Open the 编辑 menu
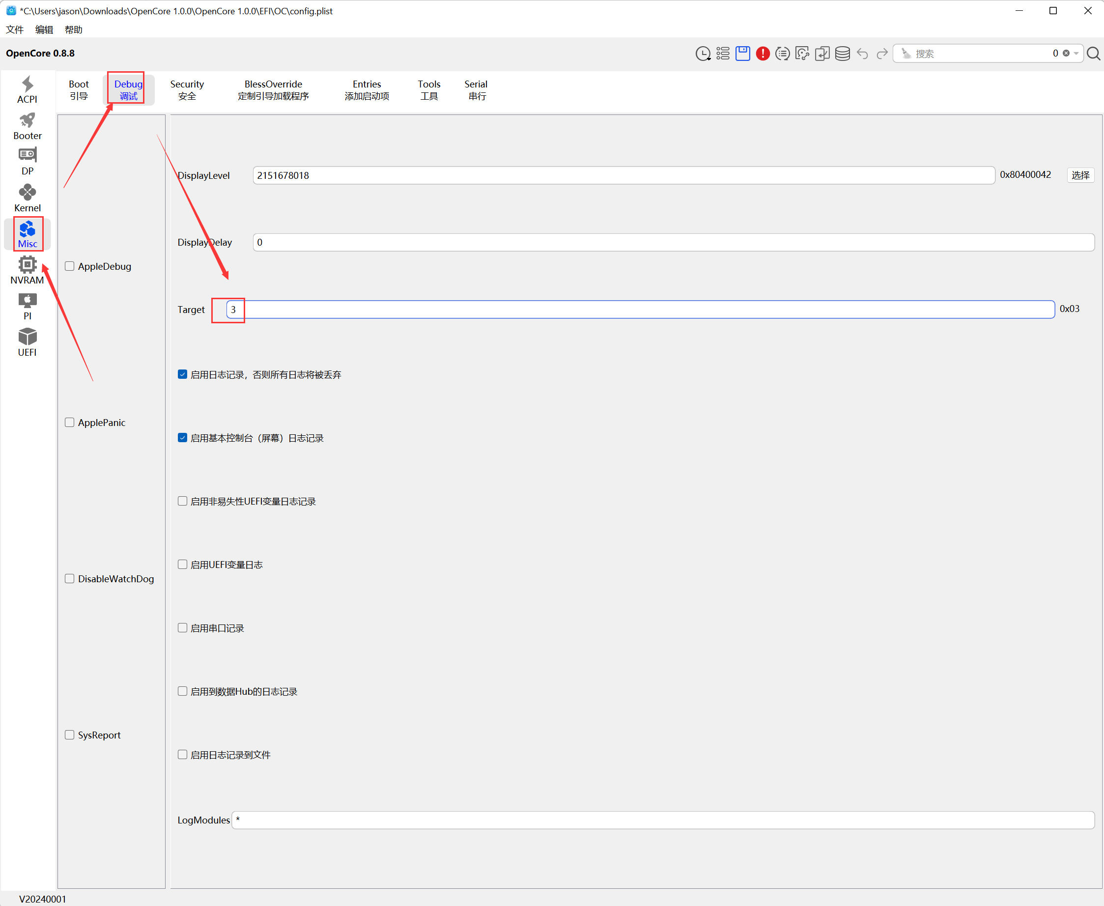 pyautogui.click(x=44, y=30)
